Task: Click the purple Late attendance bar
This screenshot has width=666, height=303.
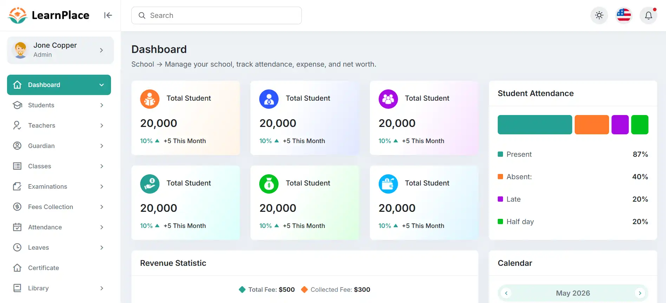Action: pyautogui.click(x=620, y=124)
